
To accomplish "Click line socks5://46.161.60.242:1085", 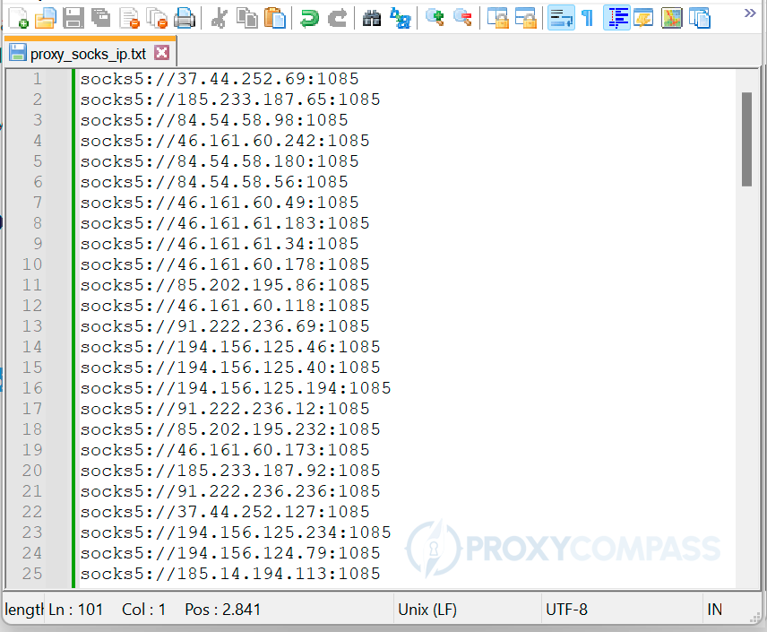I will point(225,141).
